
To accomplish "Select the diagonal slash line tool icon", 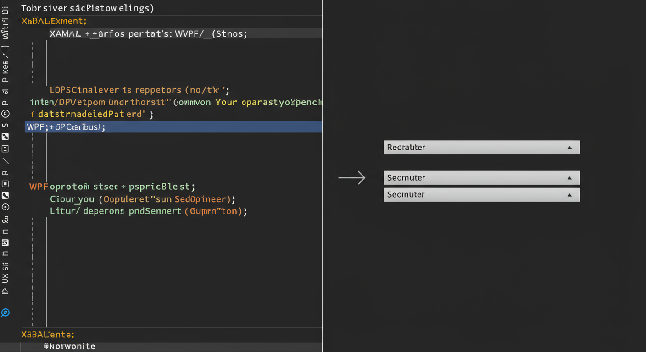I will tap(5, 161).
